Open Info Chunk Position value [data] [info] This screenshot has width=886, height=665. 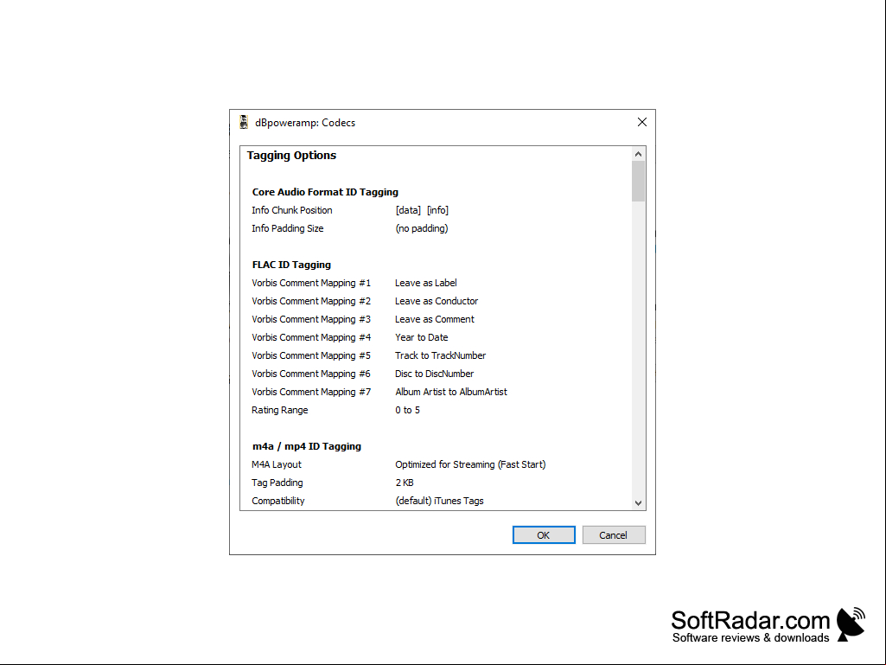[422, 210]
